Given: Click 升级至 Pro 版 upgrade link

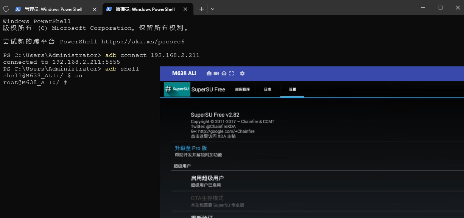Looking at the screenshot, I should point(191,148).
